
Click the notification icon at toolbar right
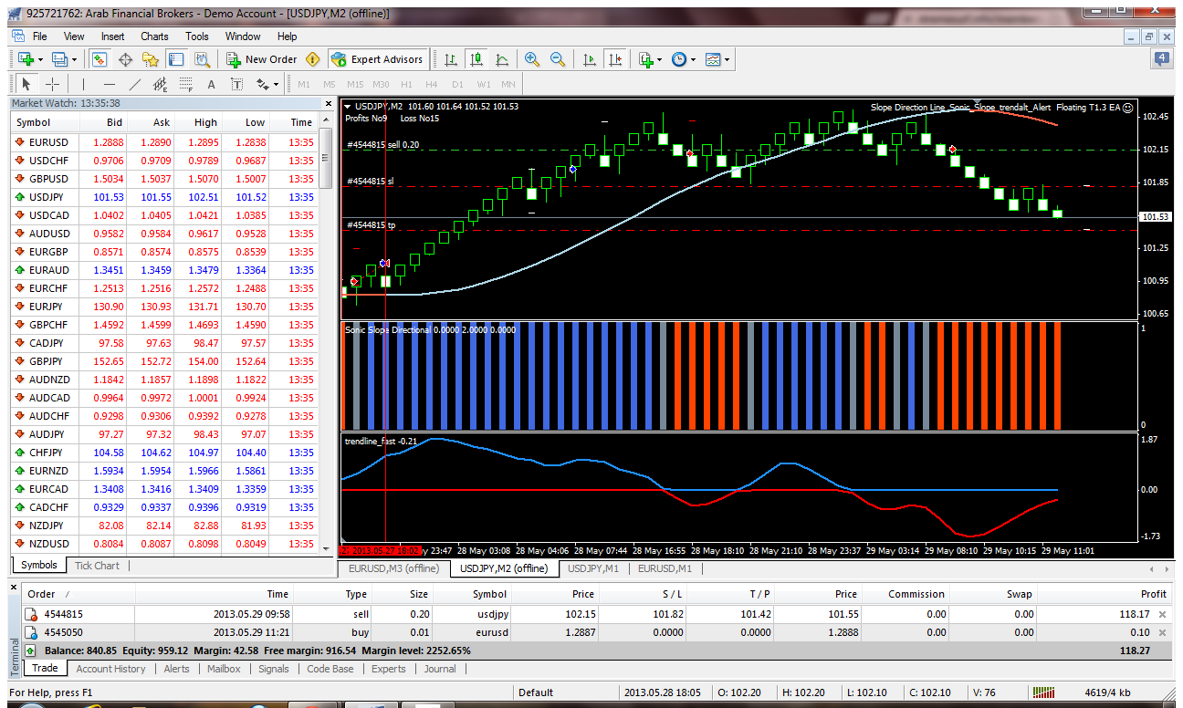click(x=1163, y=59)
